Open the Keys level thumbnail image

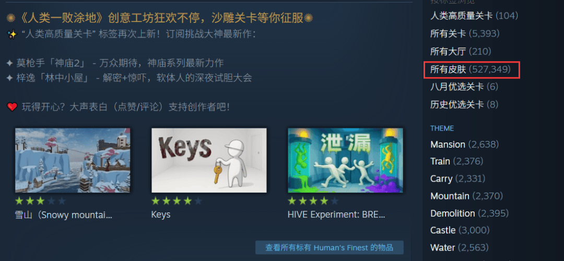209,160
